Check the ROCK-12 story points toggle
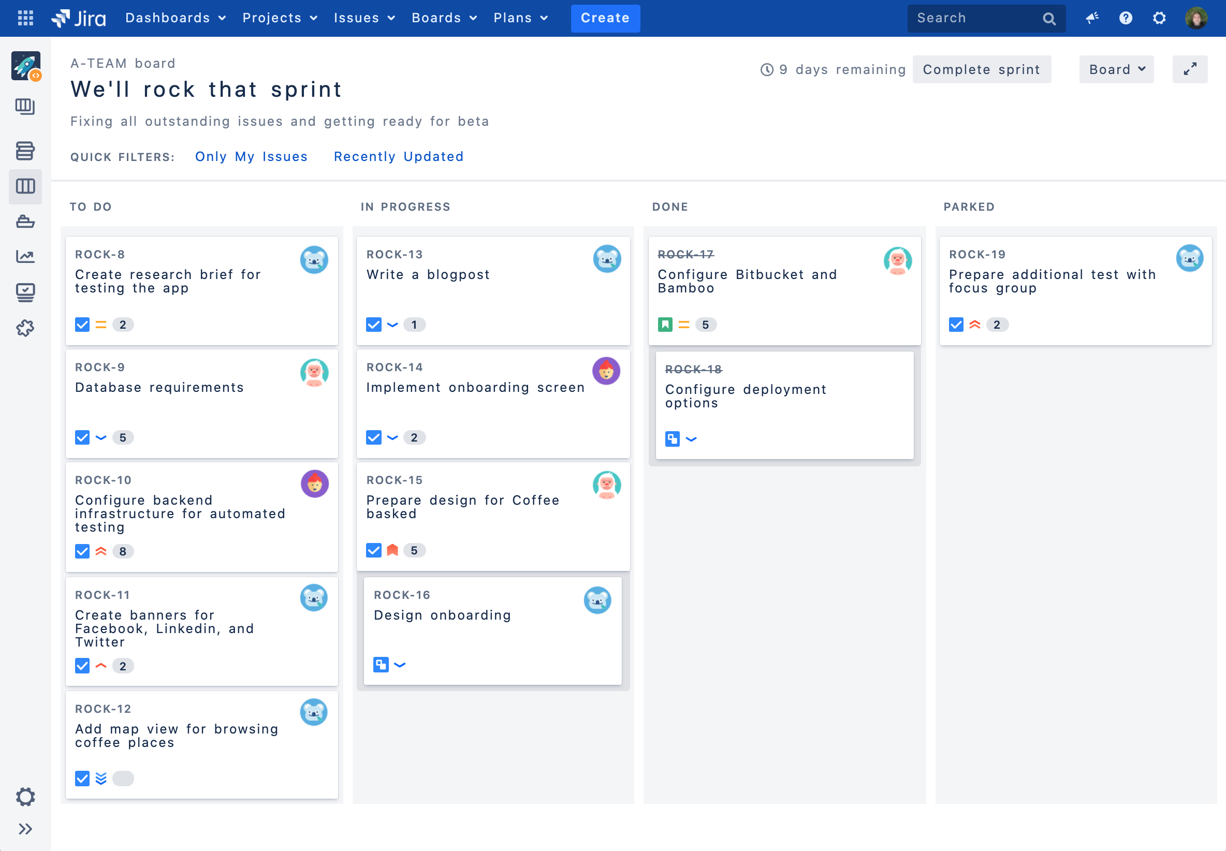This screenshot has height=851, width=1226. coord(123,779)
